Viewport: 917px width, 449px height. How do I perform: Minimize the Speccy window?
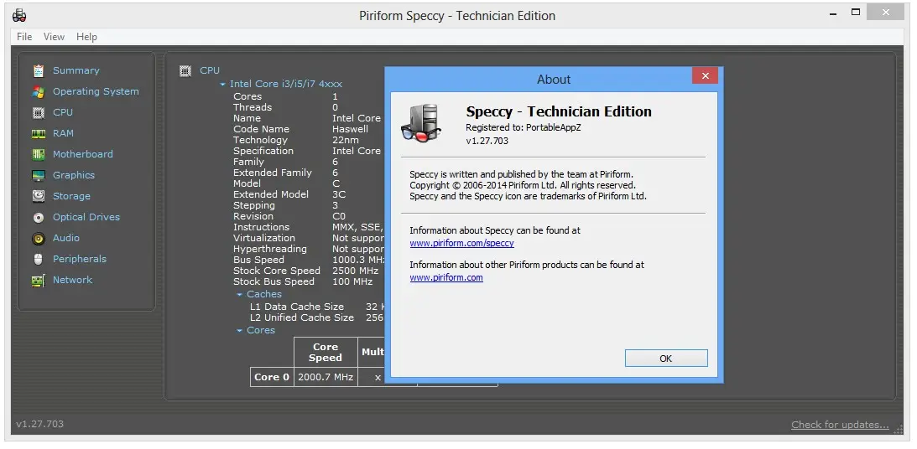833,13
